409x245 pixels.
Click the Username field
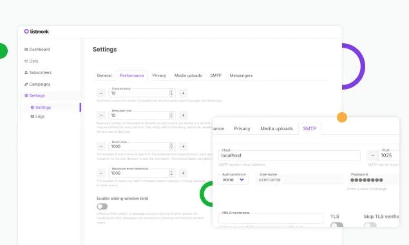click(x=300, y=180)
